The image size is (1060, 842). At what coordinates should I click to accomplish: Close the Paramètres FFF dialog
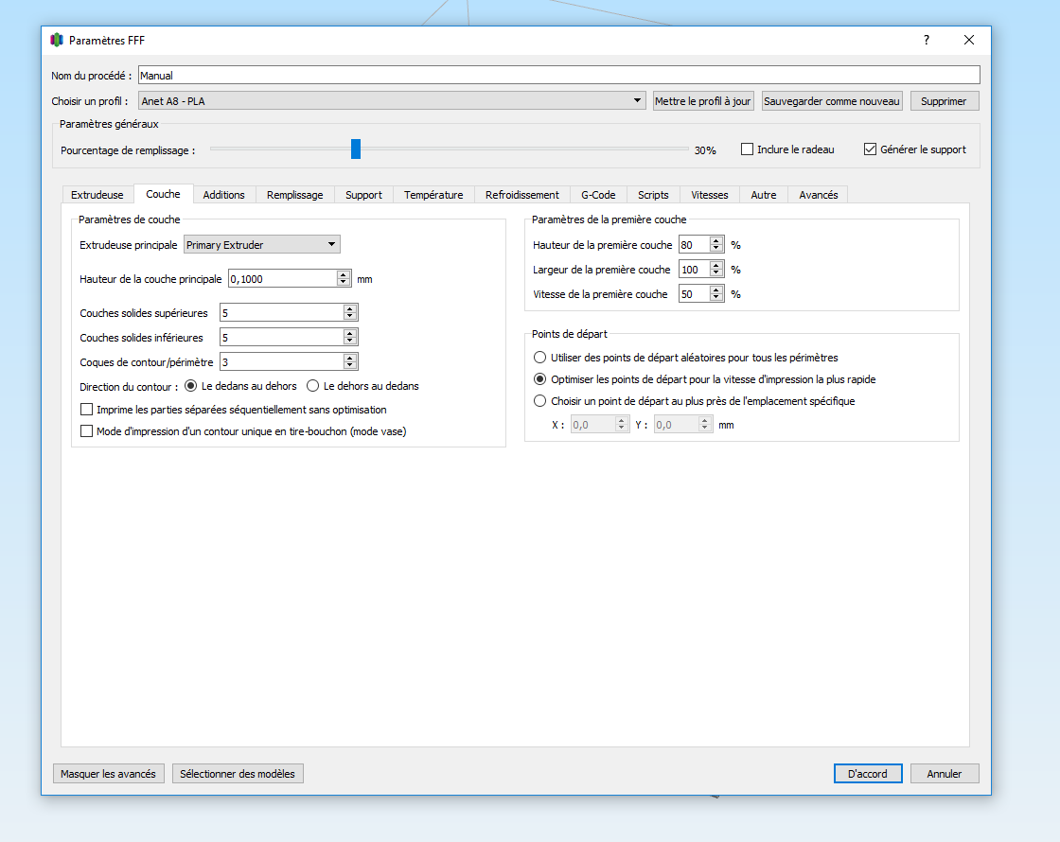tap(969, 40)
